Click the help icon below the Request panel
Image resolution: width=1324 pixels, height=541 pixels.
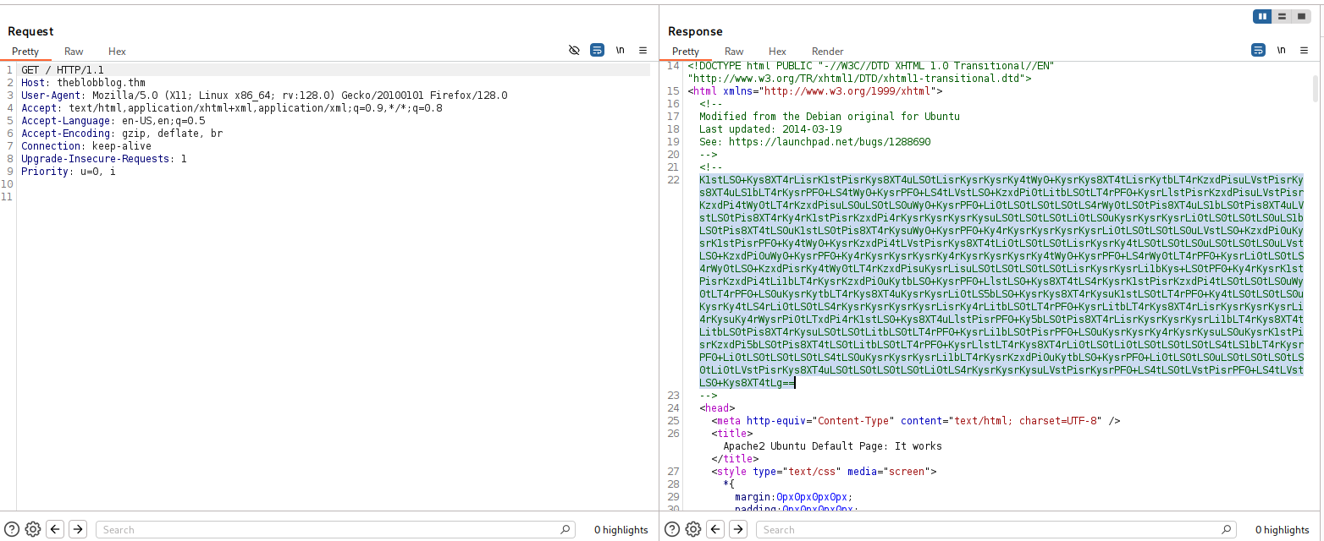point(12,529)
